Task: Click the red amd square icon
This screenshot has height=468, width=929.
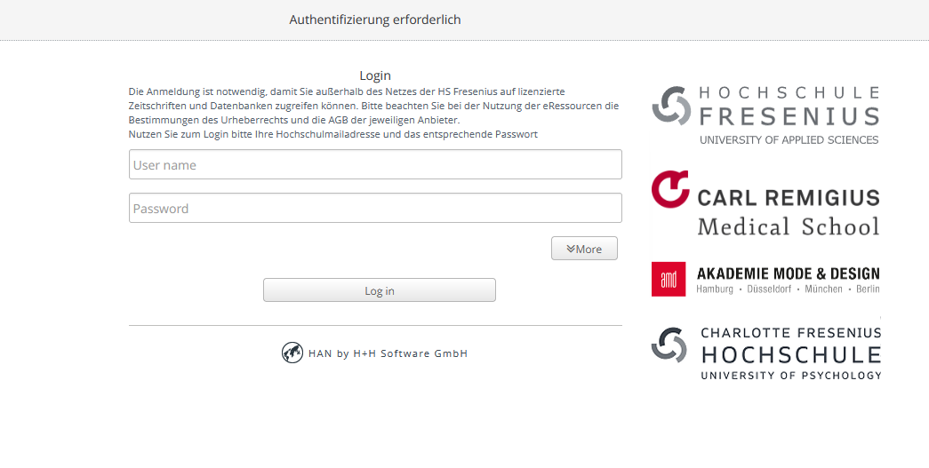Action: [x=669, y=279]
